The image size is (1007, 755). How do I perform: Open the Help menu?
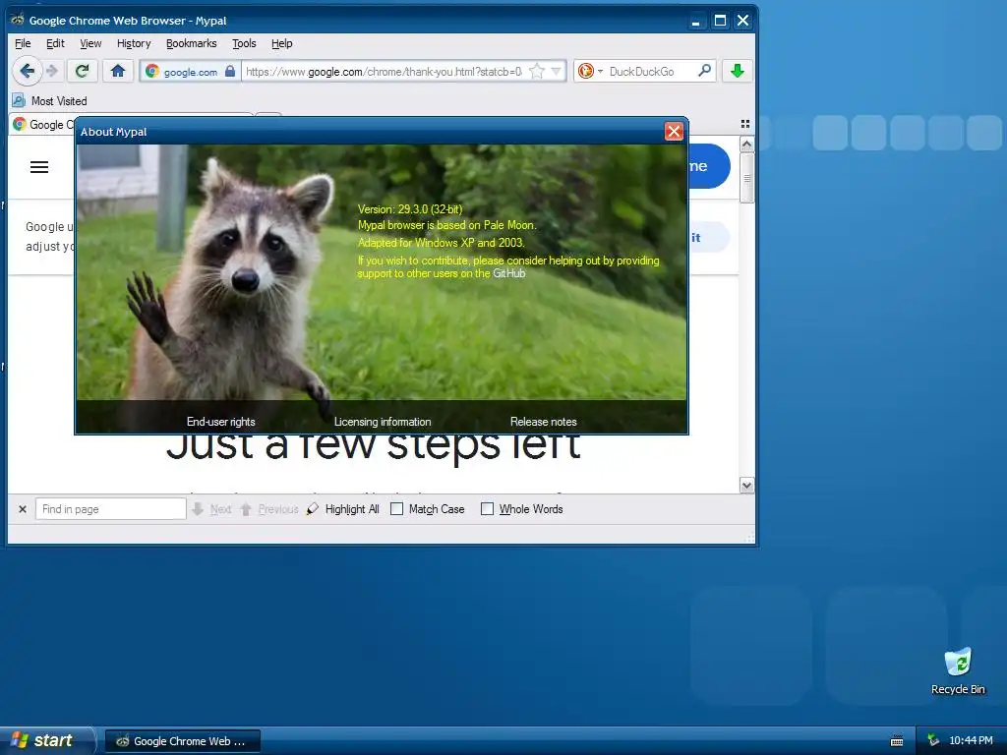pos(282,43)
